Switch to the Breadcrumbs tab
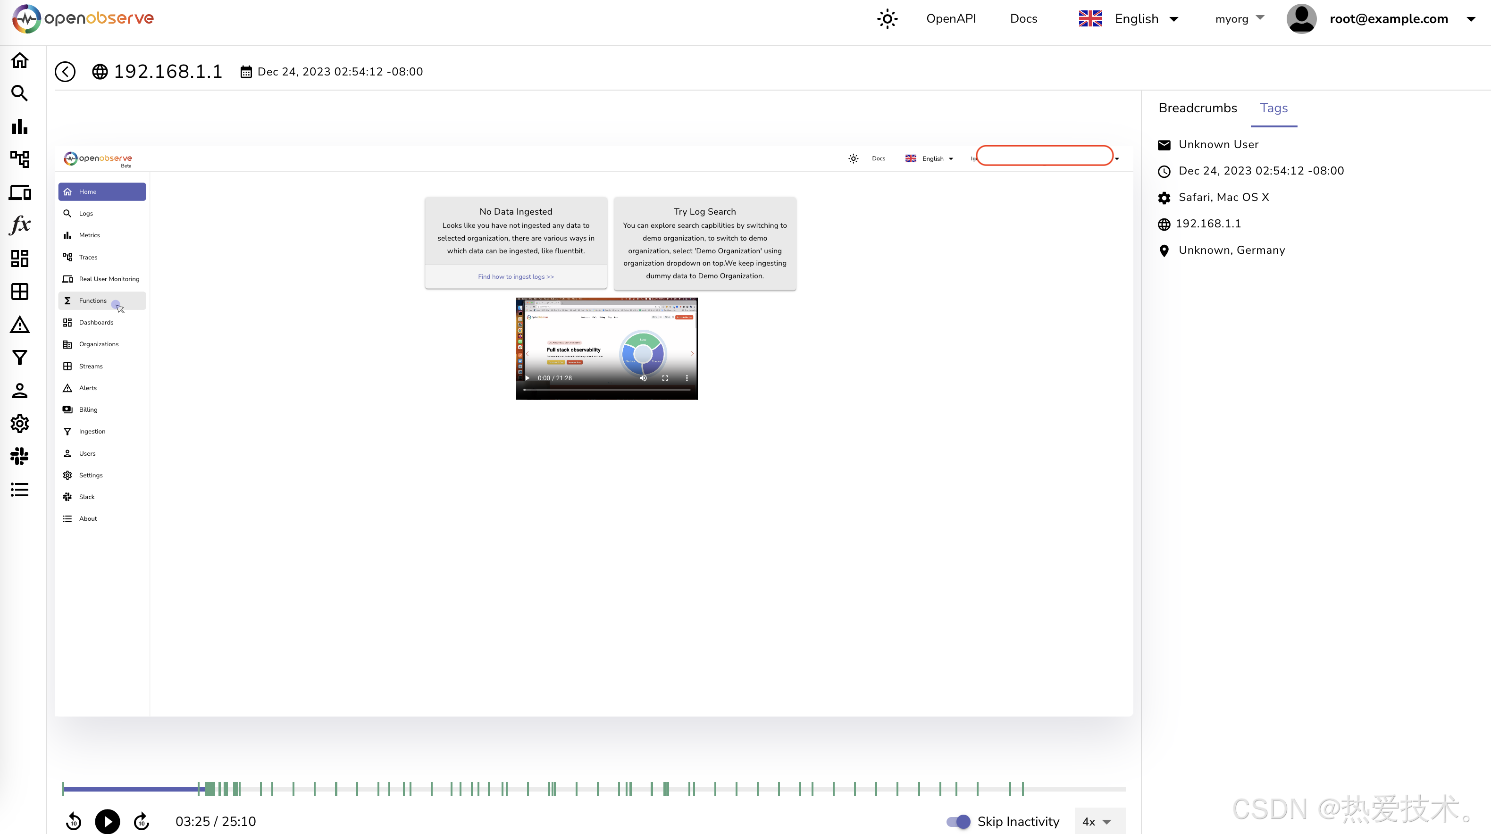 pyautogui.click(x=1198, y=108)
